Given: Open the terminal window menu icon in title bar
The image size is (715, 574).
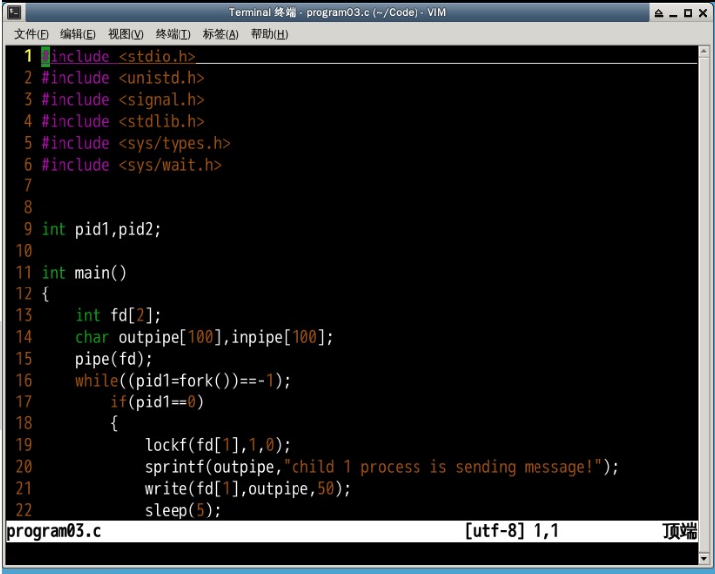Looking at the screenshot, I should pyautogui.click(x=12, y=12).
